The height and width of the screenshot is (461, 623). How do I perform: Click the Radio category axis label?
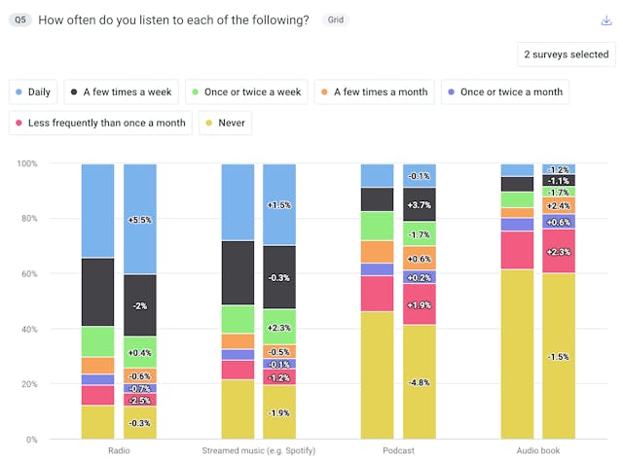point(119,451)
